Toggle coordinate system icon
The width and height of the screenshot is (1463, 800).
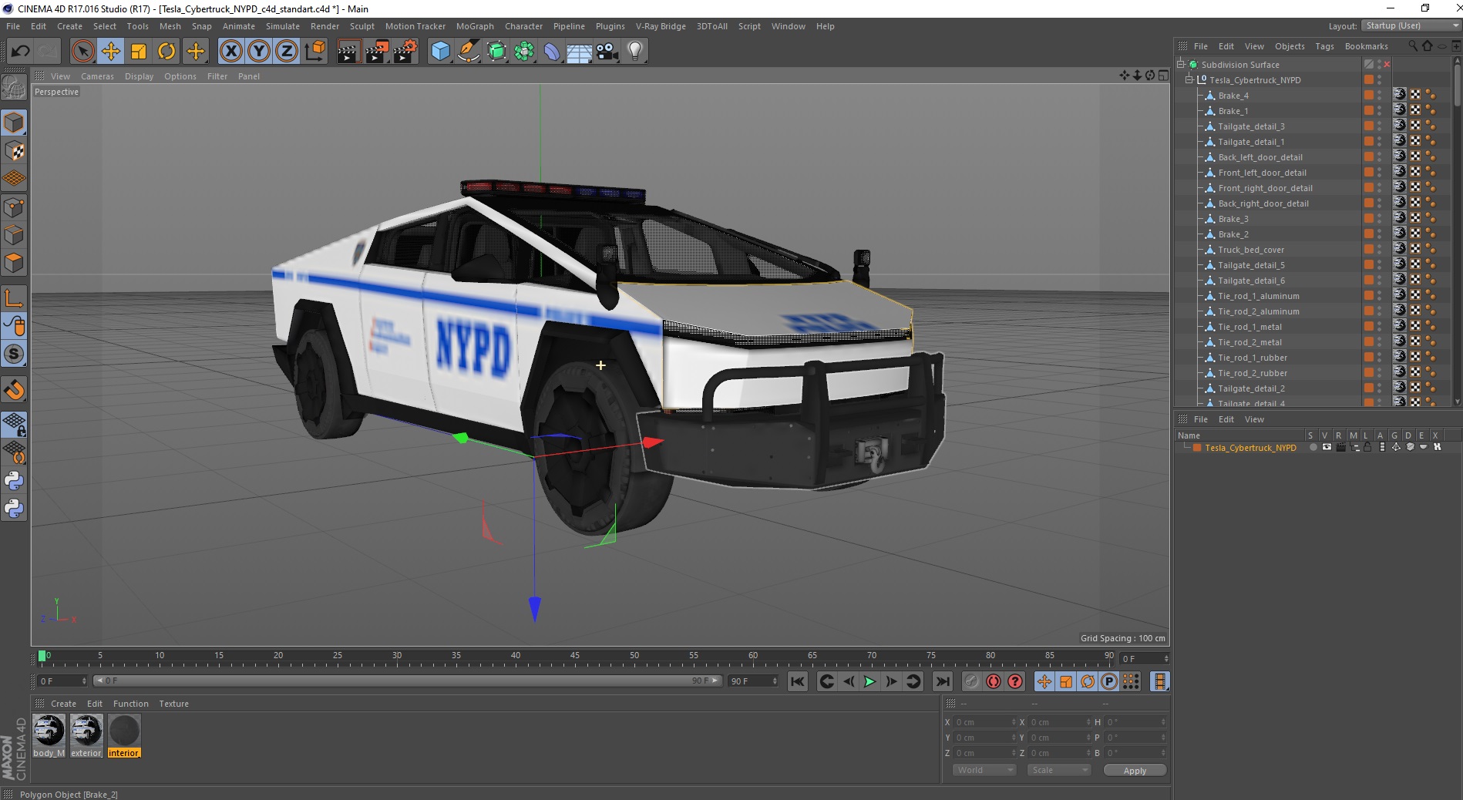[314, 52]
